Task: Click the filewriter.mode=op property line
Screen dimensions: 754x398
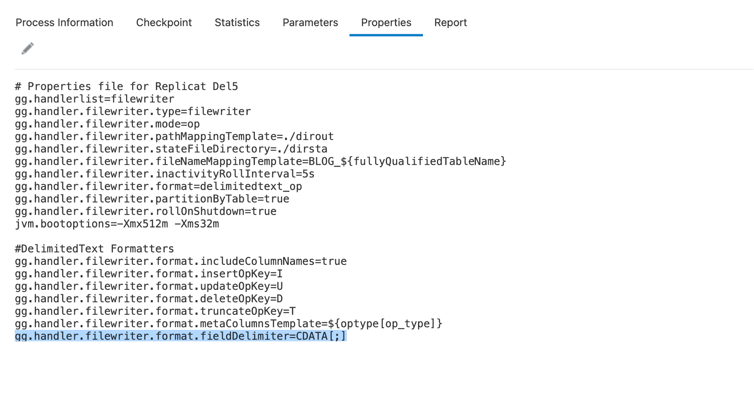Action: [x=107, y=124]
